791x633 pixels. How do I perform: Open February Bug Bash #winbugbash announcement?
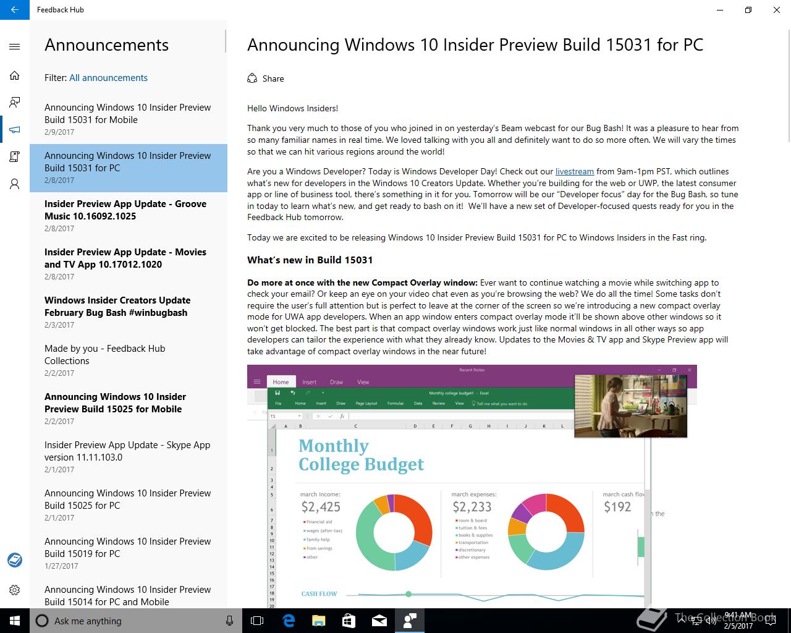[129, 313]
